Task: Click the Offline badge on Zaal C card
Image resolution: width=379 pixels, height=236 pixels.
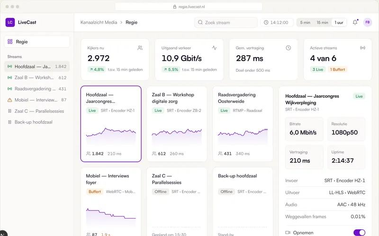Action: [x=161, y=192]
